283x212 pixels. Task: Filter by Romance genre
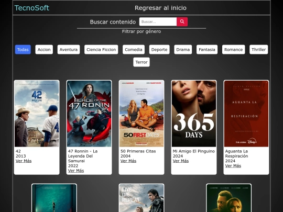[234, 50]
